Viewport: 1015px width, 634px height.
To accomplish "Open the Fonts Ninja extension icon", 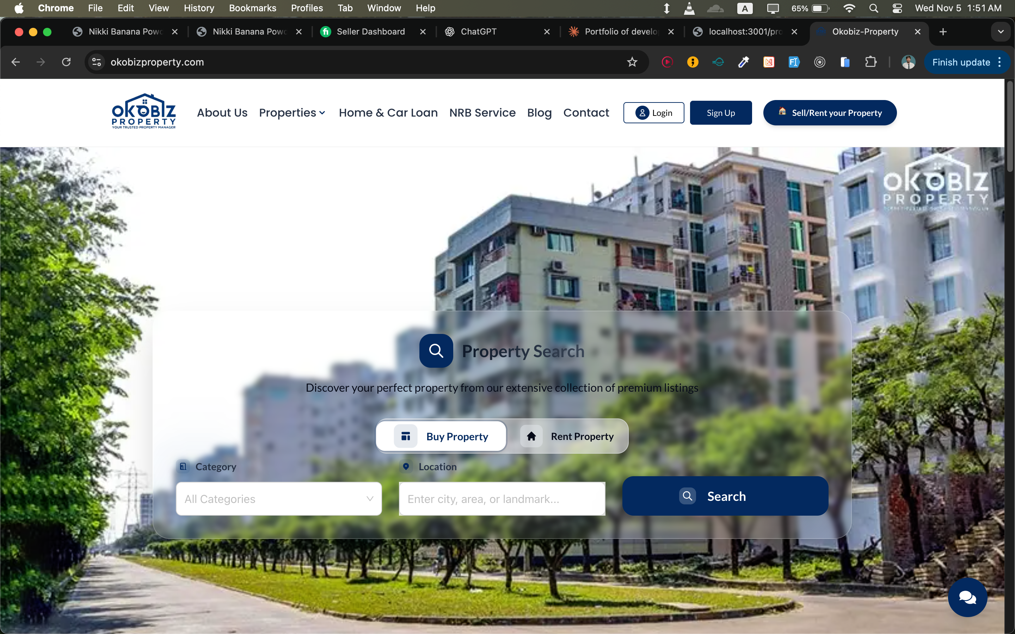I will pyautogui.click(x=794, y=62).
